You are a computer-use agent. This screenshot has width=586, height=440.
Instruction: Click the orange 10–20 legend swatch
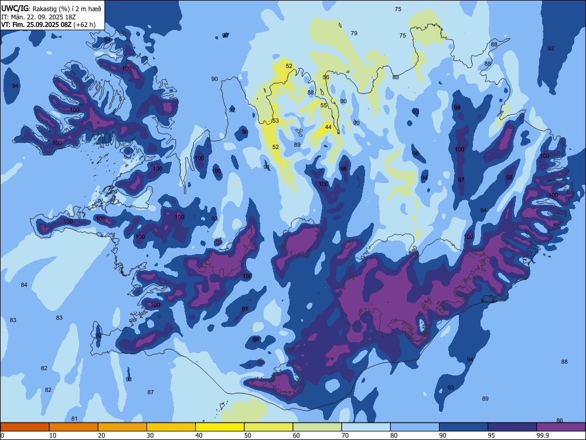pyautogui.click(x=74, y=427)
